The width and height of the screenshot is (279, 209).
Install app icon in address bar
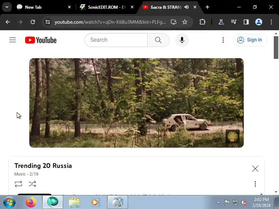click(173, 22)
